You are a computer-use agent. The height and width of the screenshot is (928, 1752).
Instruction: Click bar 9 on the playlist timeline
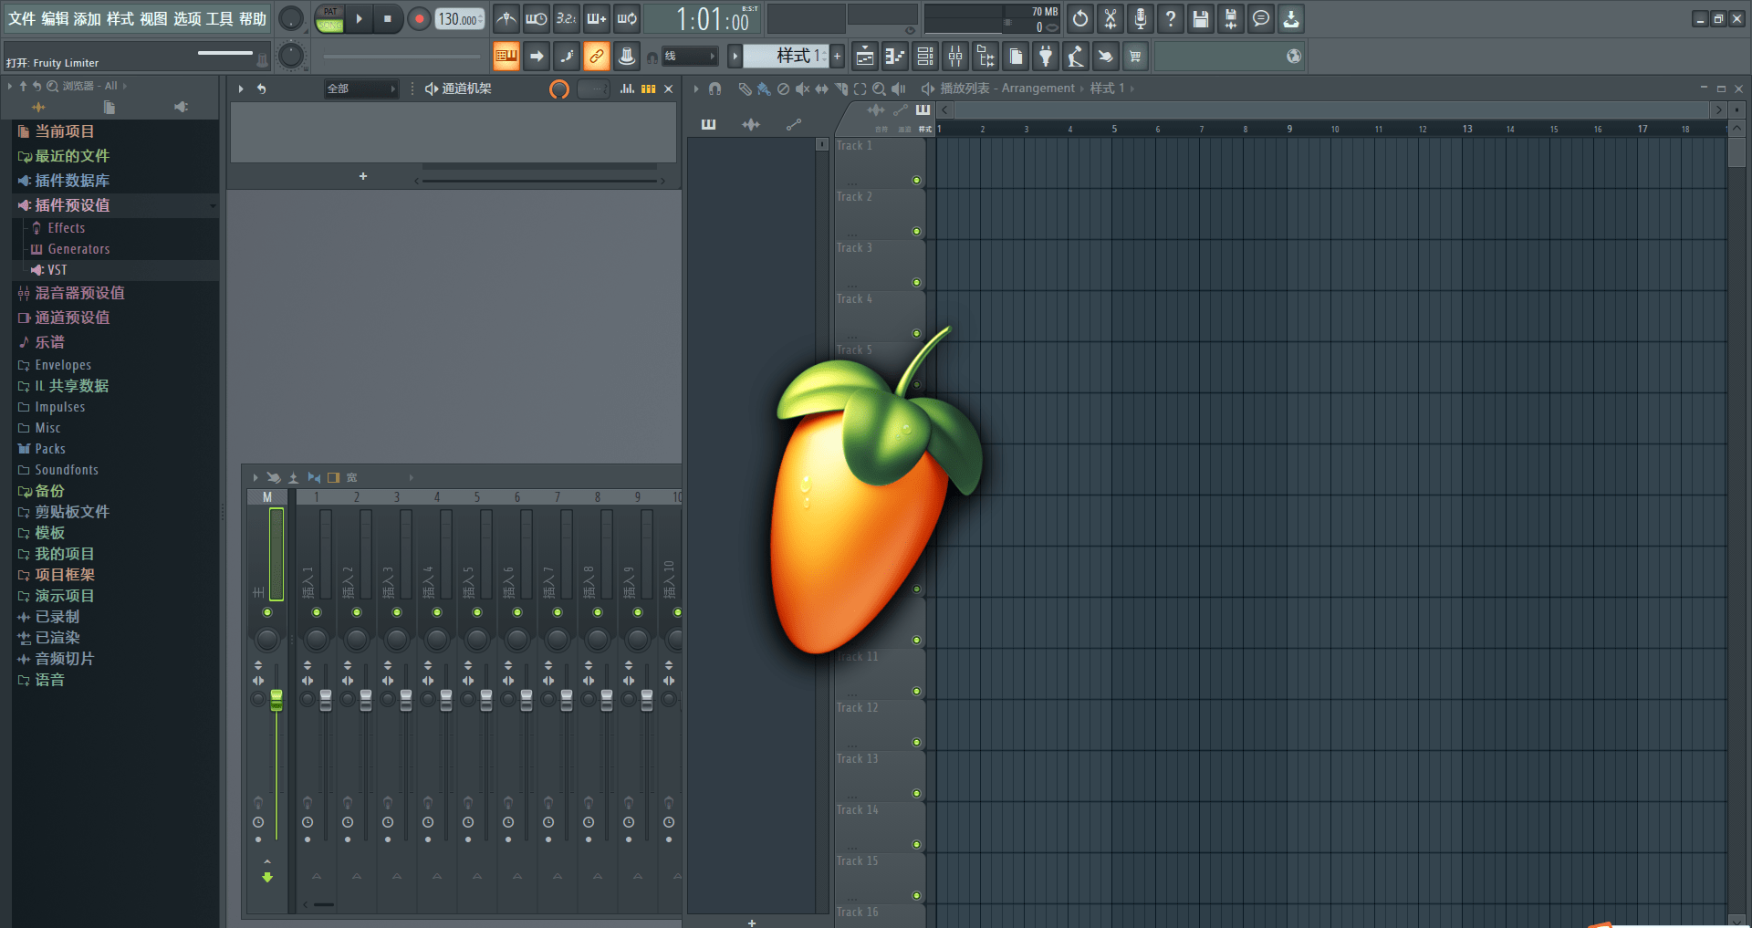(x=1289, y=129)
